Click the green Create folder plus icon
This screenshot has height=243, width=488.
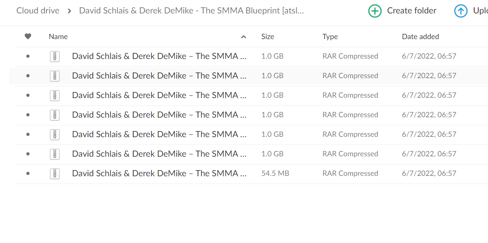pyautogui.click(x=375, y=11)
